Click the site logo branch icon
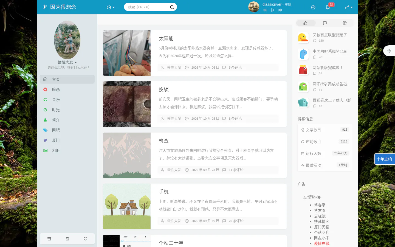 click(45, 7)
